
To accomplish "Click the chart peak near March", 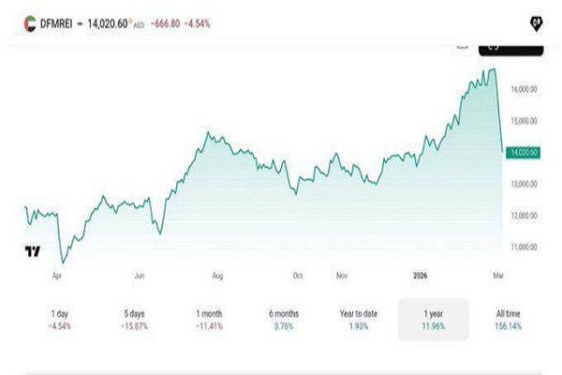I will [x=492, y=69].
